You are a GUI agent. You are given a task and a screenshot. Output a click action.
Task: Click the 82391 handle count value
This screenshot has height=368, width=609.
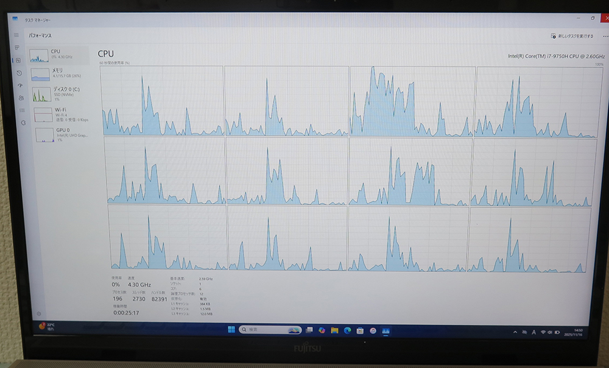(x=159, y=299)
